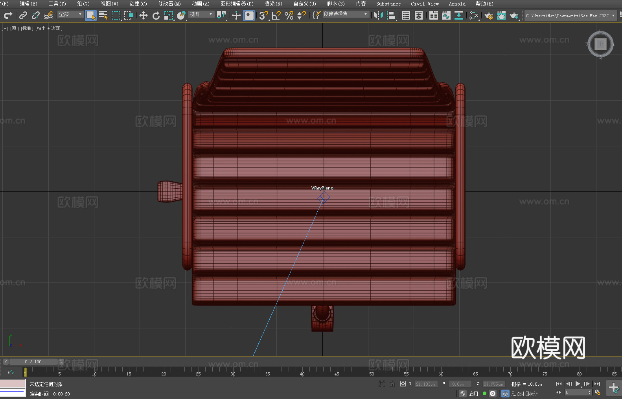
Task: Click time slider next frame arrow
Action: click(61, 362)
